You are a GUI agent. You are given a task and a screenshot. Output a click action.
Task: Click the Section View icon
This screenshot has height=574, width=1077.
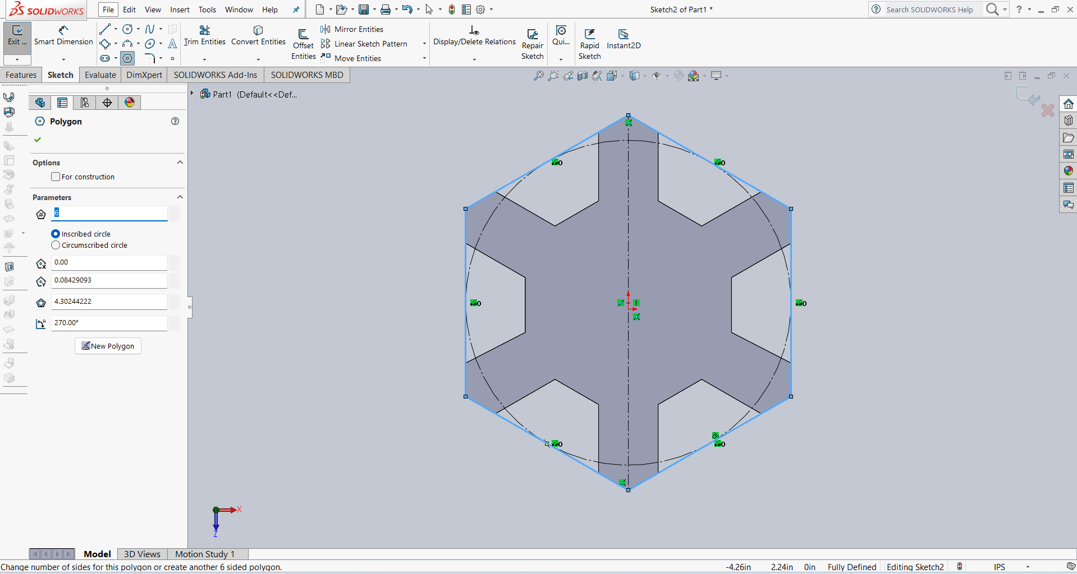[583, 76]
